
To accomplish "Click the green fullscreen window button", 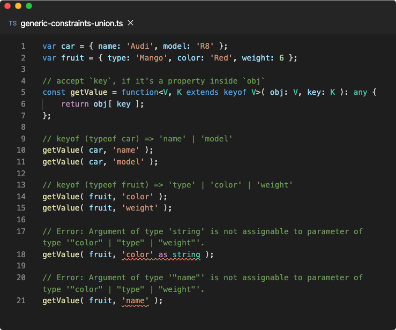I will click(29, 6).
